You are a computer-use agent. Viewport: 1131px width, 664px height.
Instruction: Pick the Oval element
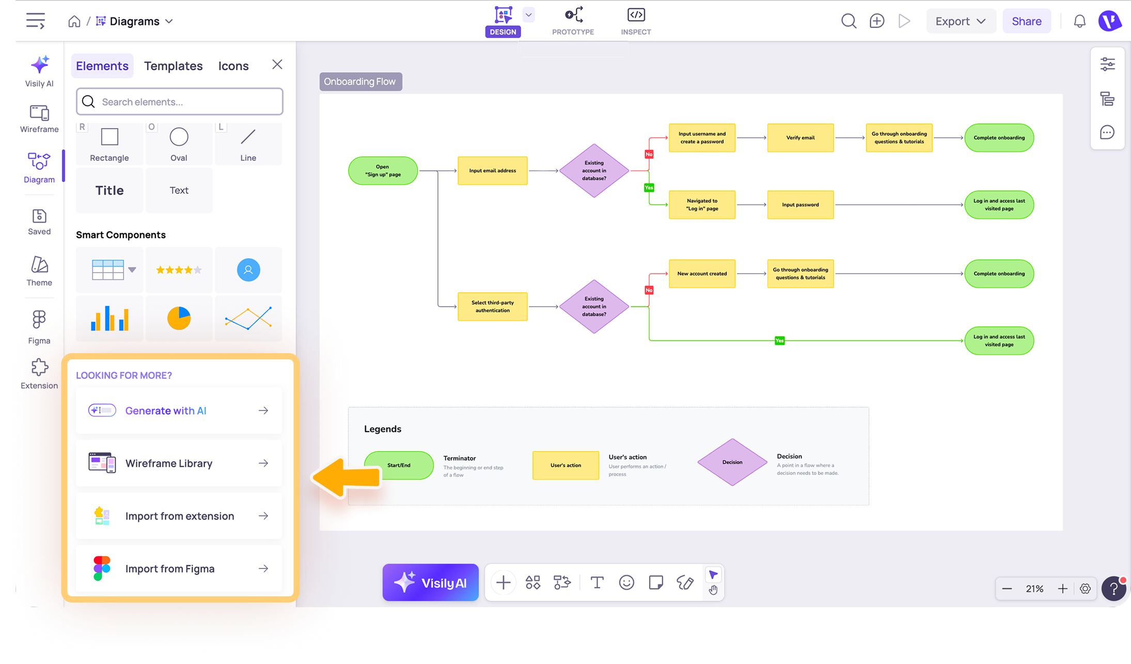click(179, 144)
